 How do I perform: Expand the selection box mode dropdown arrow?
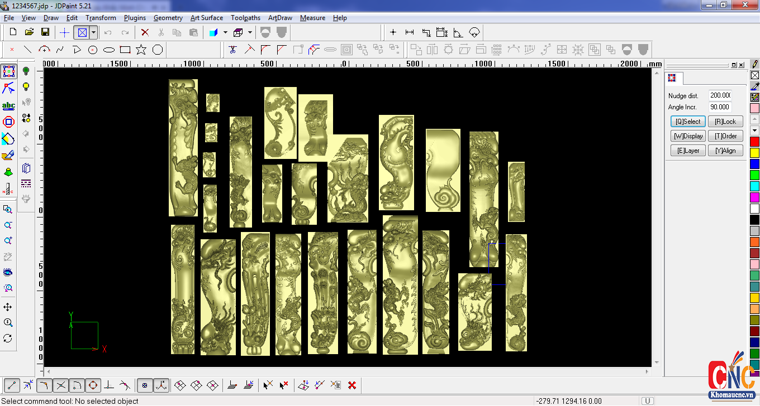(x=93, y=32)
